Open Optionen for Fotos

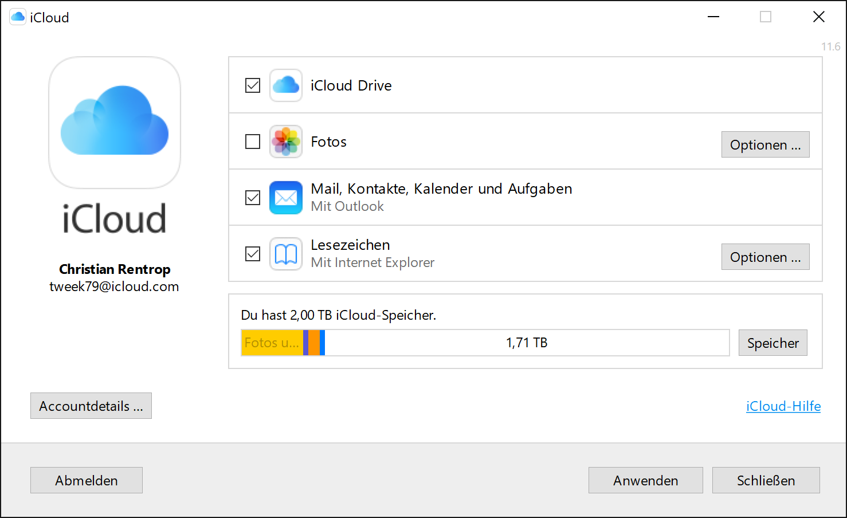pyautogui.click(x=765, y=144)
